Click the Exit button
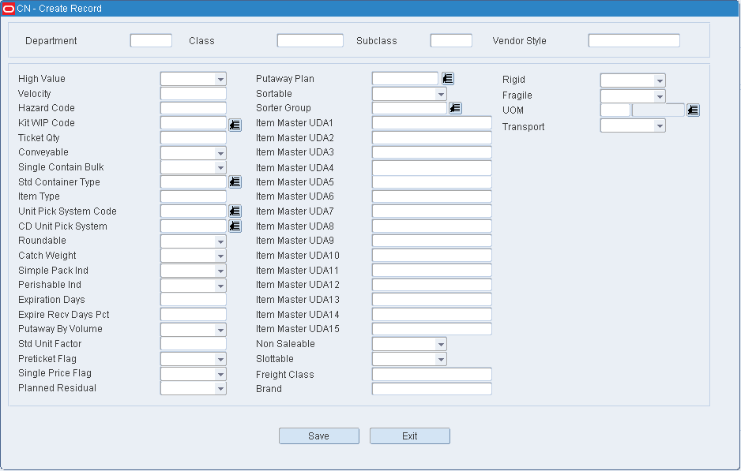Viewport: 741px width, 471px height. point(410,436)
